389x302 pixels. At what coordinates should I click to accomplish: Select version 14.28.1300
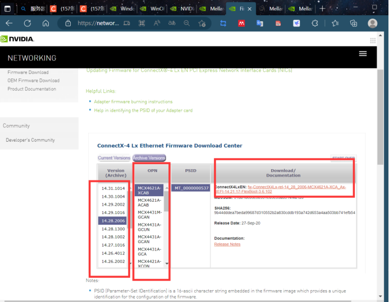[x=113, y=229]
